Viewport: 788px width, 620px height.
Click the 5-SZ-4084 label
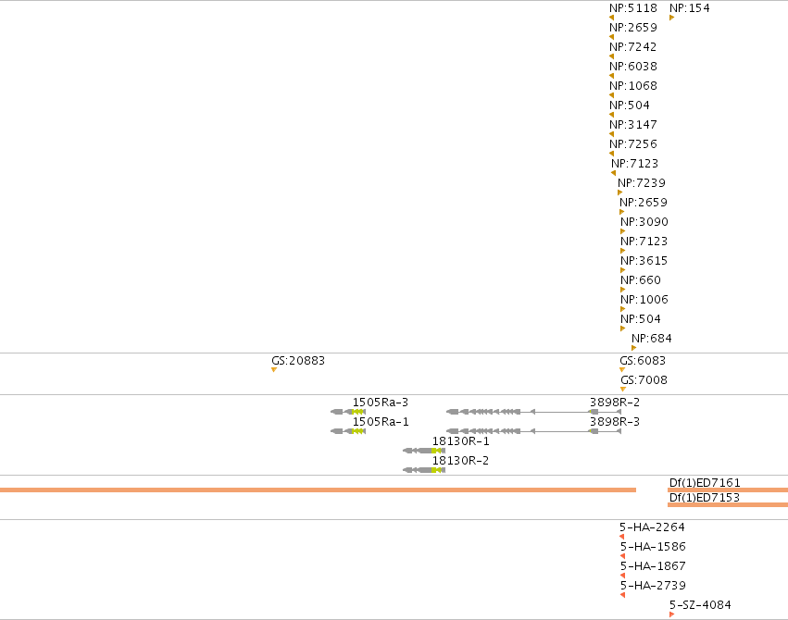click(x=701, y=605)
